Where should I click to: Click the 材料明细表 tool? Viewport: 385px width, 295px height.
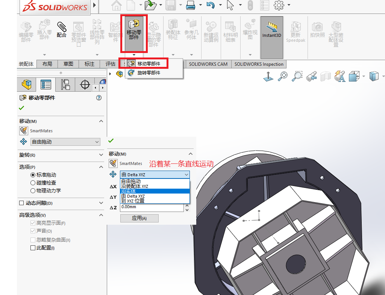(x=230, y=32)
